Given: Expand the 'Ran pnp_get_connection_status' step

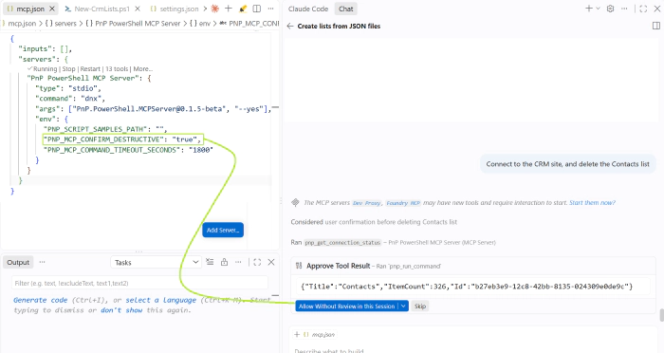Looking at the screenshot, I should (393, 242).
